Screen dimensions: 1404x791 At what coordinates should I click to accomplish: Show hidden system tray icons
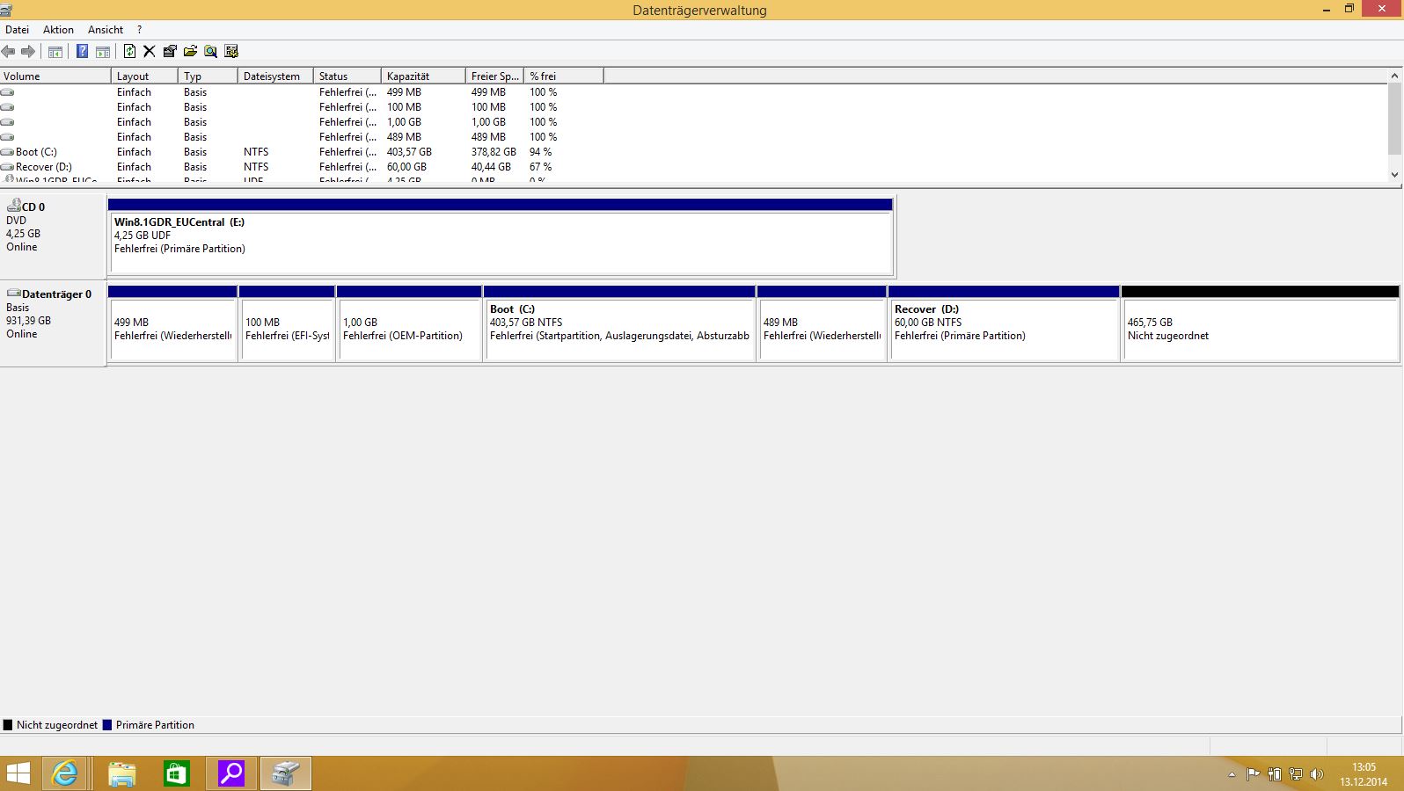[1232, 774]
